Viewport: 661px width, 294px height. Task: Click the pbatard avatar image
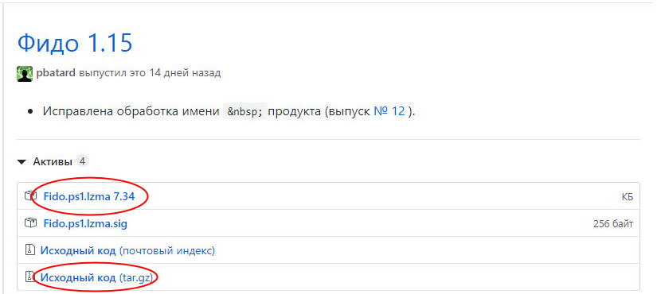25,74
